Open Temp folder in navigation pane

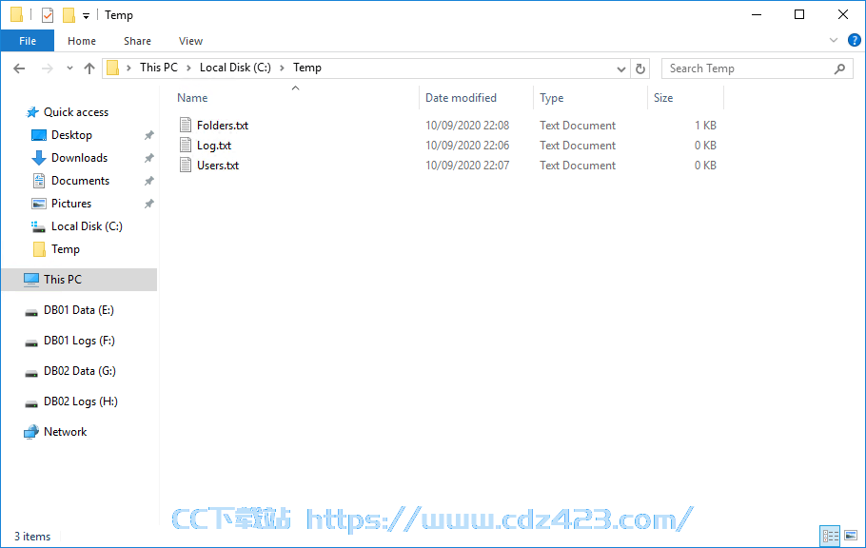[x=65, y=249]
